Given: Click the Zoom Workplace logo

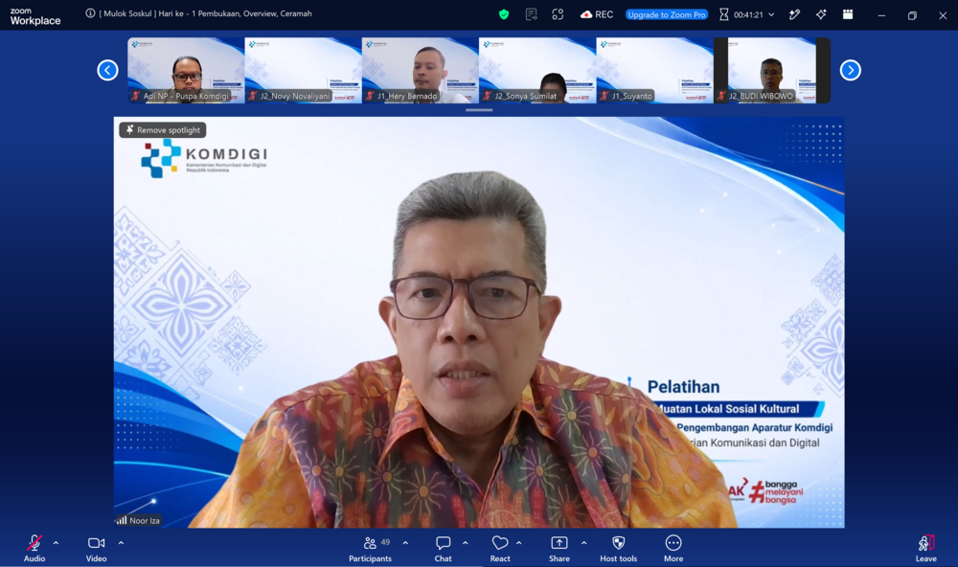Looking at the screenshot, I should pyautogui.click(x=35, y=16).
